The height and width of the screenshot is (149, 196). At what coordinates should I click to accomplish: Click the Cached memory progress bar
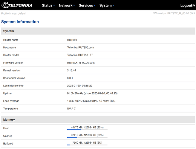pos(87,137)
